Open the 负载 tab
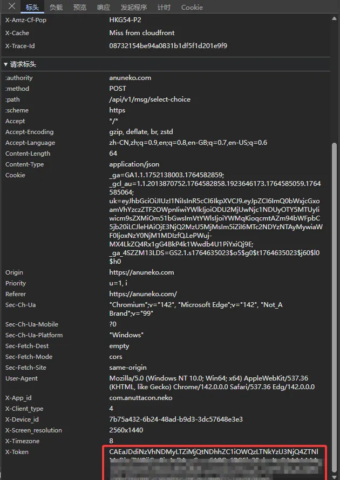The height and width of the screenshot is (480, 340). [x=56, y=8]
